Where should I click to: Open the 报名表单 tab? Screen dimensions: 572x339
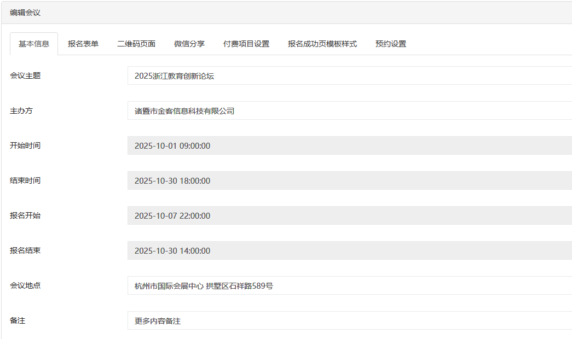point(83,44)
